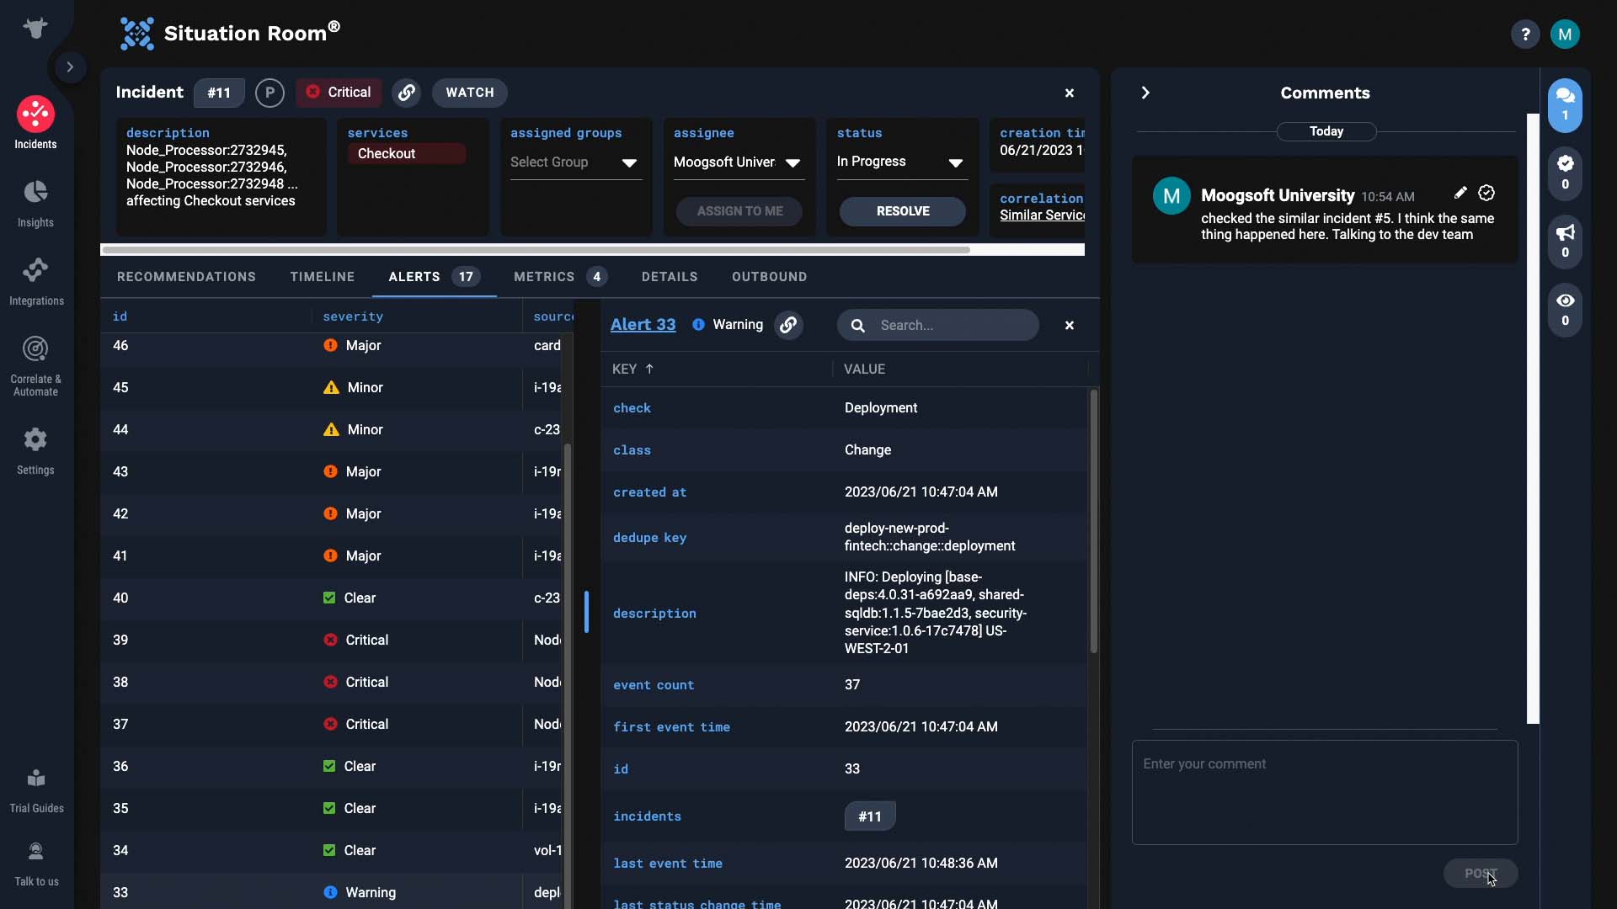The width and height of the screenshot is (1617, 909).
Task: Open the assignee dropdown
Action: 739,162
